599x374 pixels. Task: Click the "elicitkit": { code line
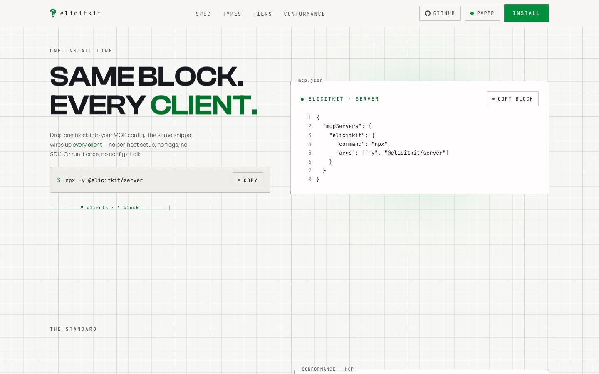(x=352, y=135)
